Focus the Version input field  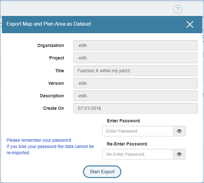pos(135,83)
